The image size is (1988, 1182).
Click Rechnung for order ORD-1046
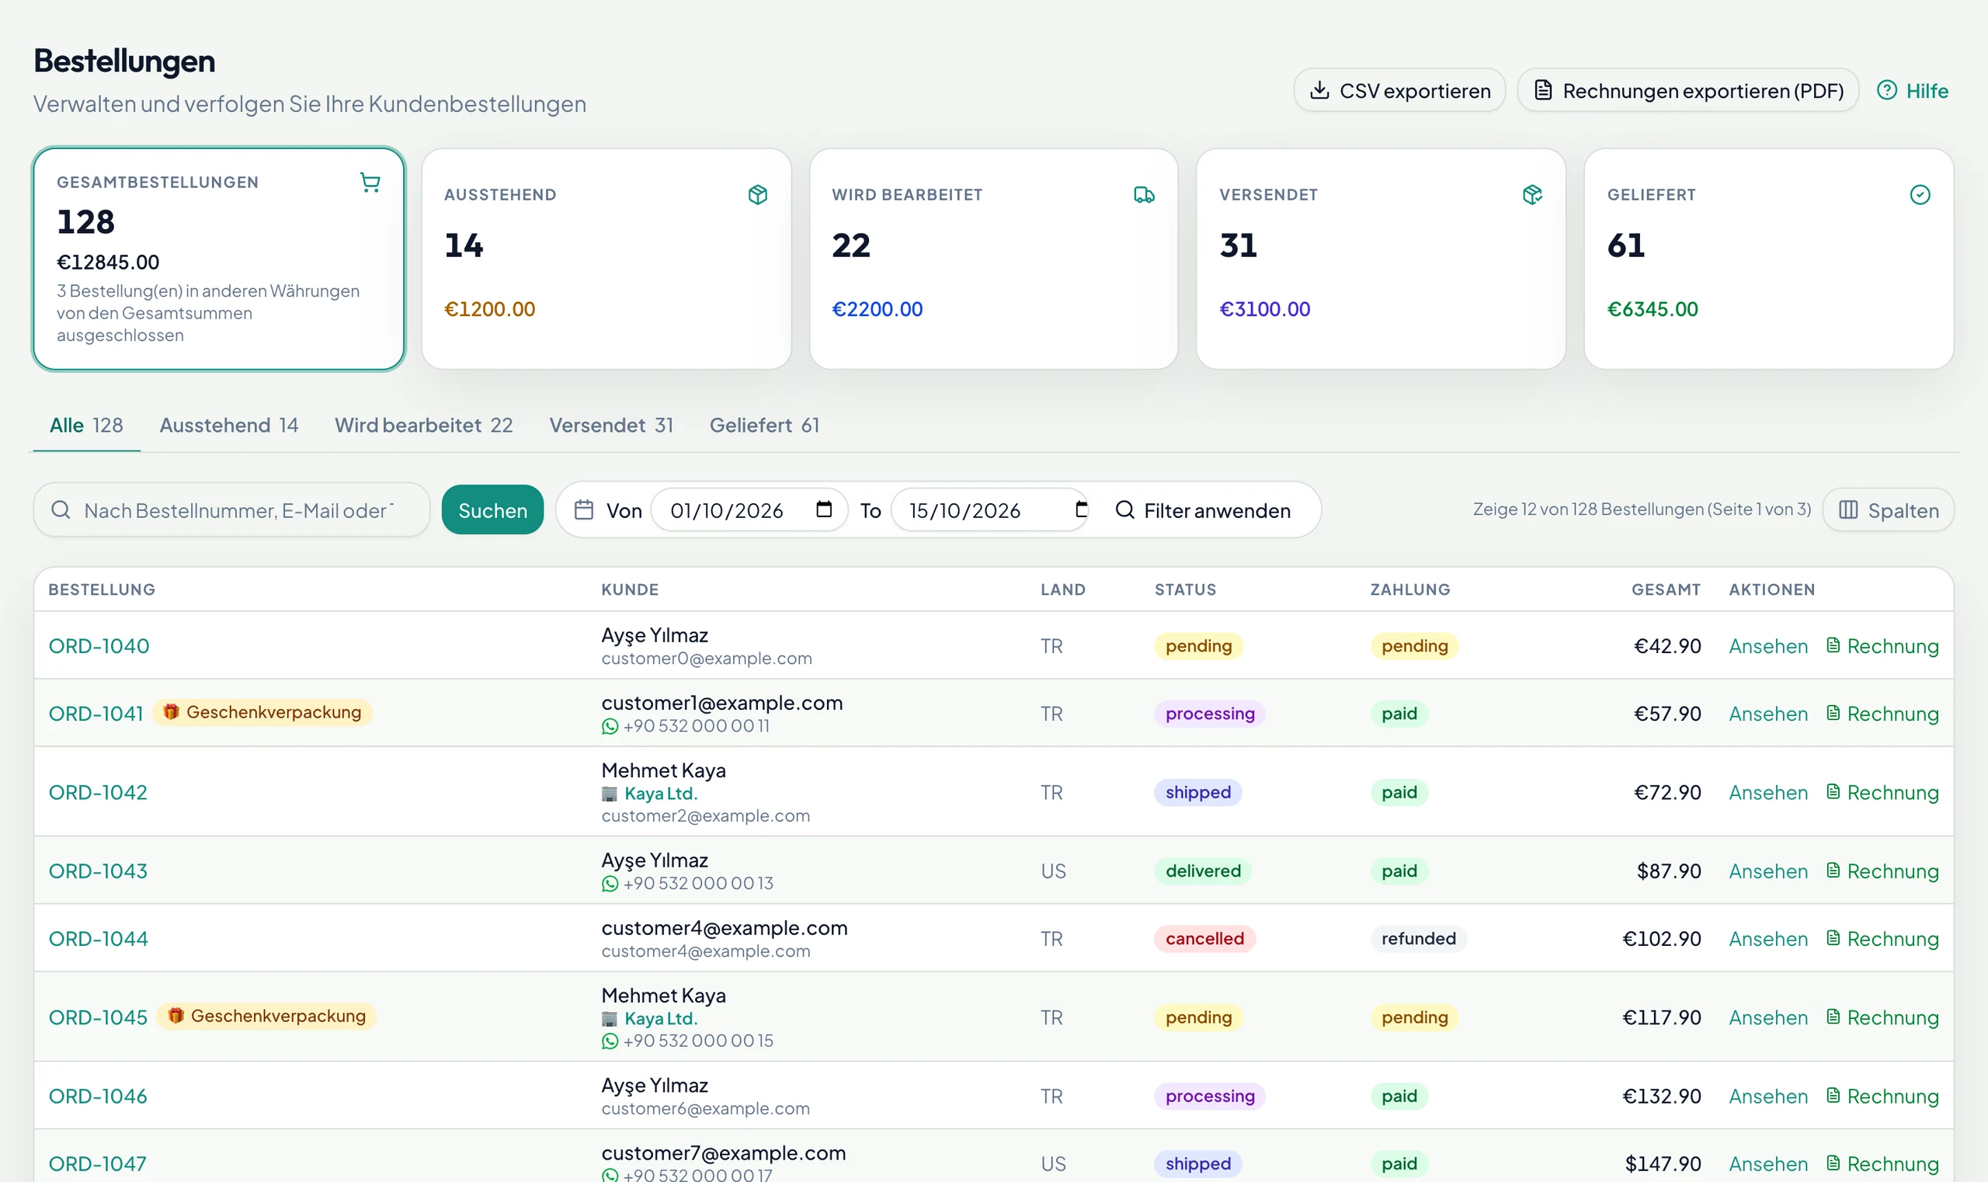click(x=1882, y=1096)
